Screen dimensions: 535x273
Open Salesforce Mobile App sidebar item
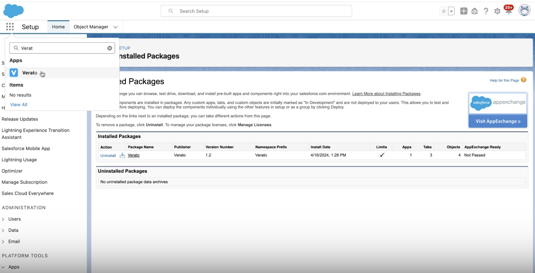point(26,149)
